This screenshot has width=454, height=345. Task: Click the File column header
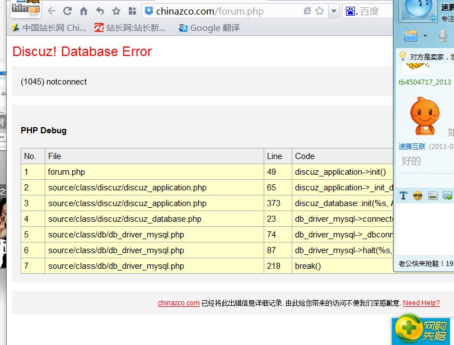click(x=155, y=156)
